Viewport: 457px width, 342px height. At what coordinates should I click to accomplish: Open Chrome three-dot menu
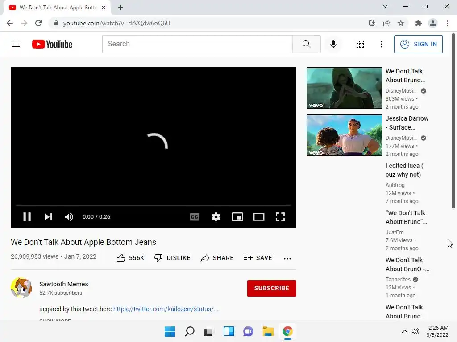click(447, 23)
